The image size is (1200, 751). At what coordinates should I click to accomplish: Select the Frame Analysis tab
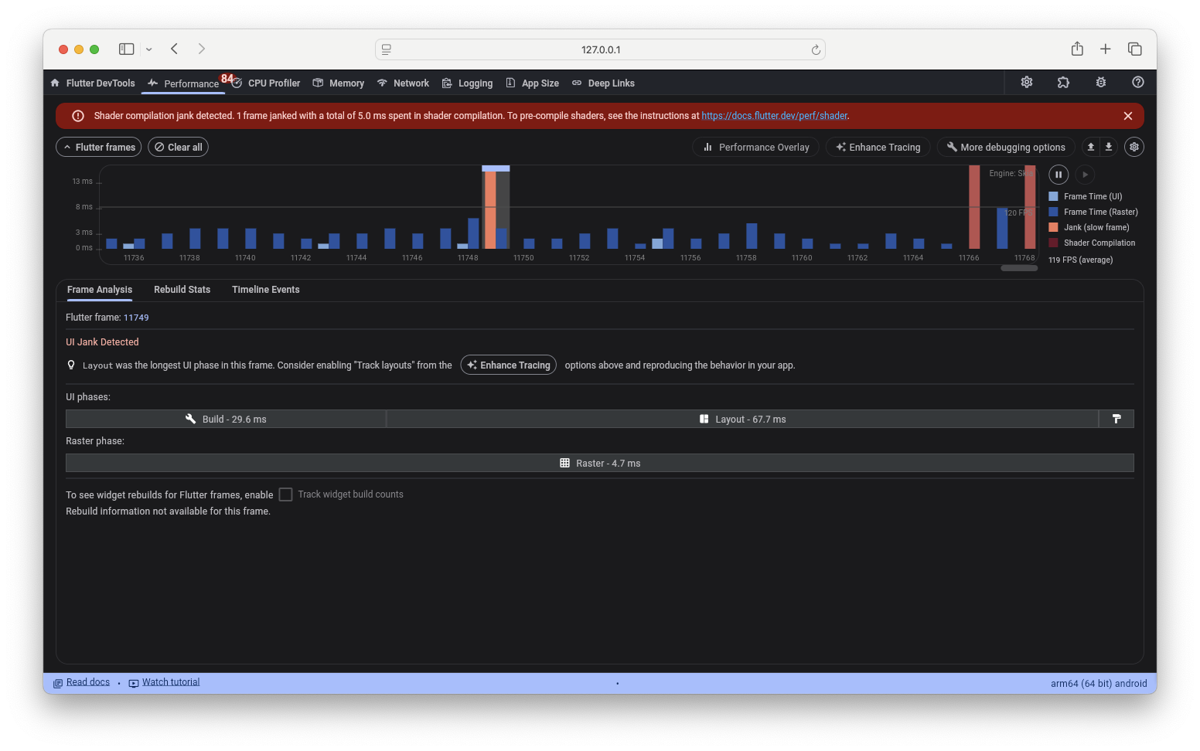point(100,290)
